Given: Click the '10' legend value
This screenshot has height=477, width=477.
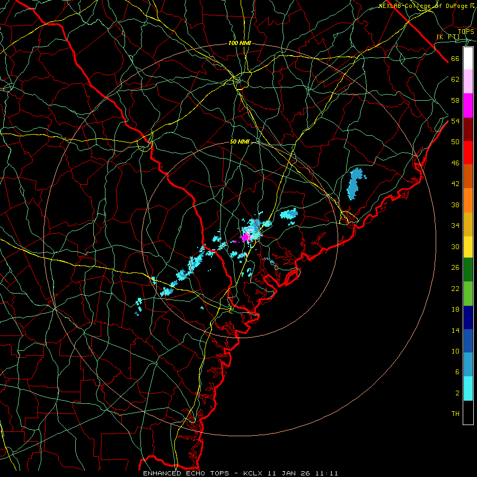Looking at the screenshot, I should (455, 351).
